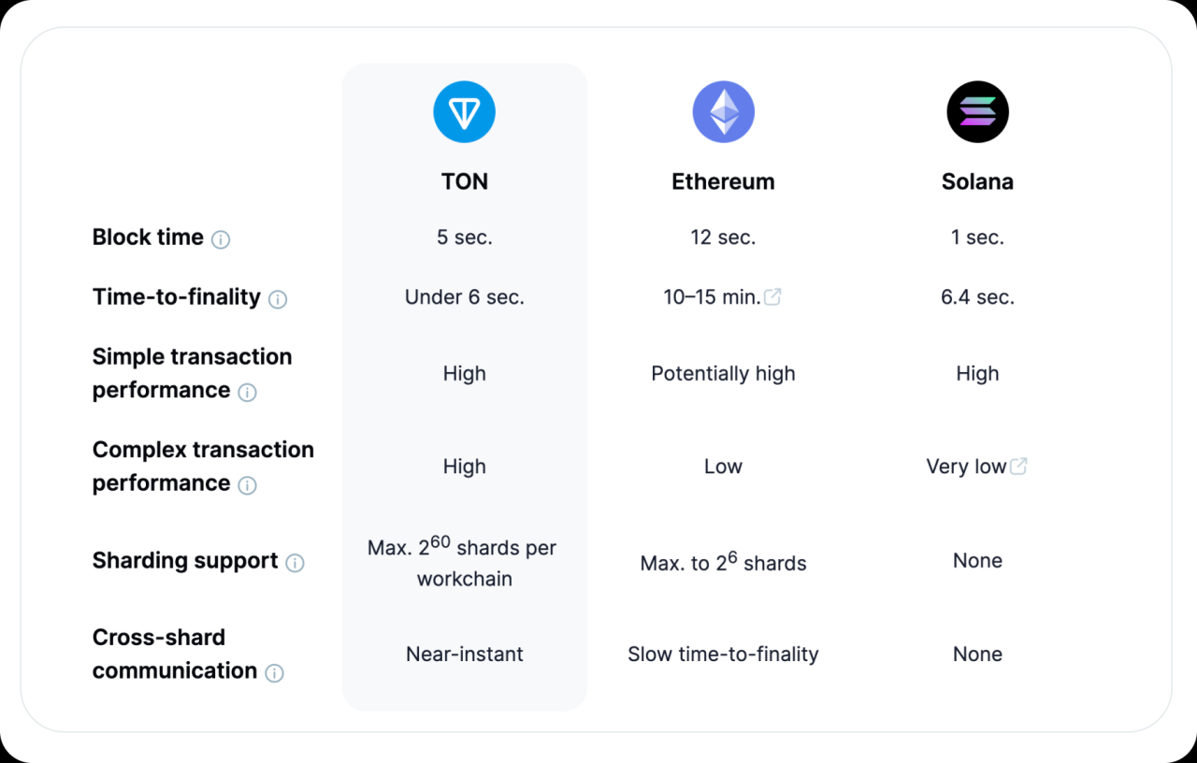Screen dimensions: 1197x763
Task: Click the Sharding support row label
Action: coord(185,561)
